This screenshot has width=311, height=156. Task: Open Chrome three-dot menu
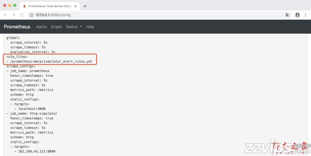pos(306,15)
